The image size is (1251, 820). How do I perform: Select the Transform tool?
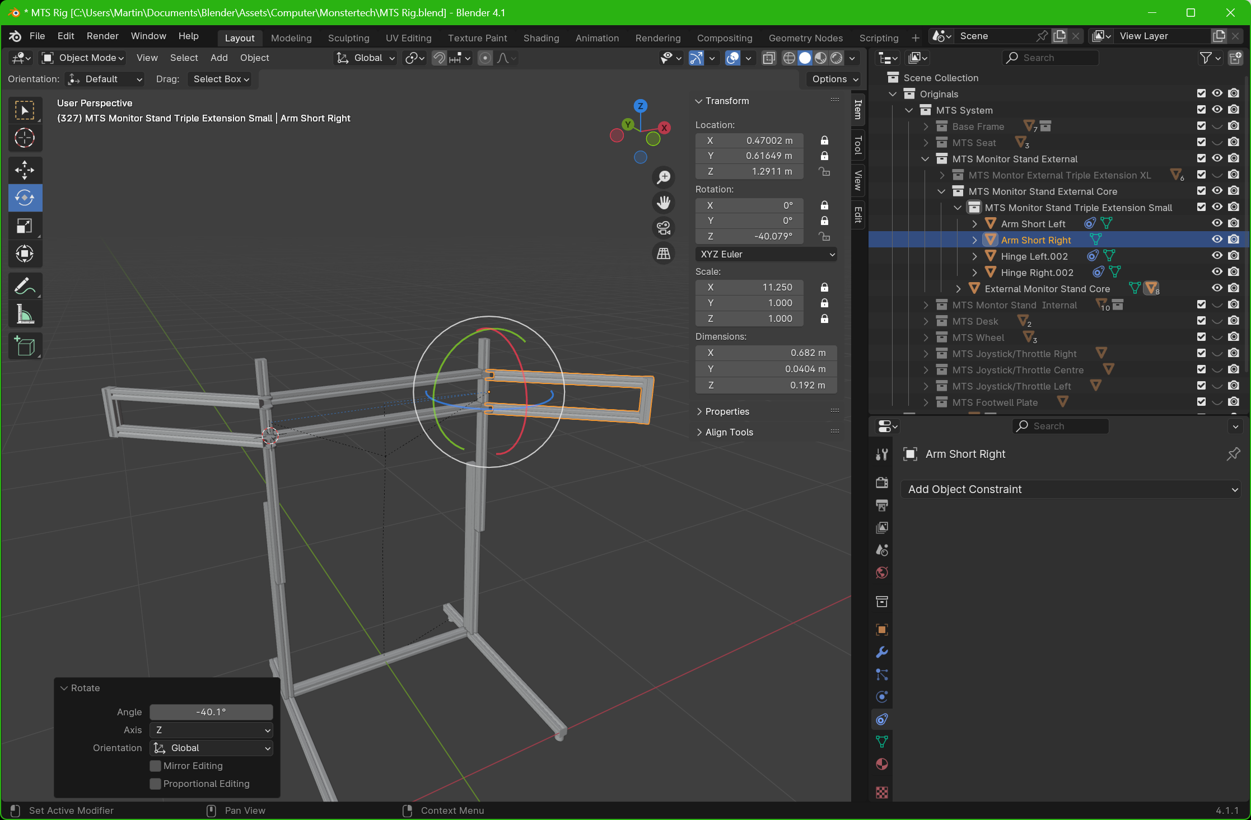pos(25,254)
